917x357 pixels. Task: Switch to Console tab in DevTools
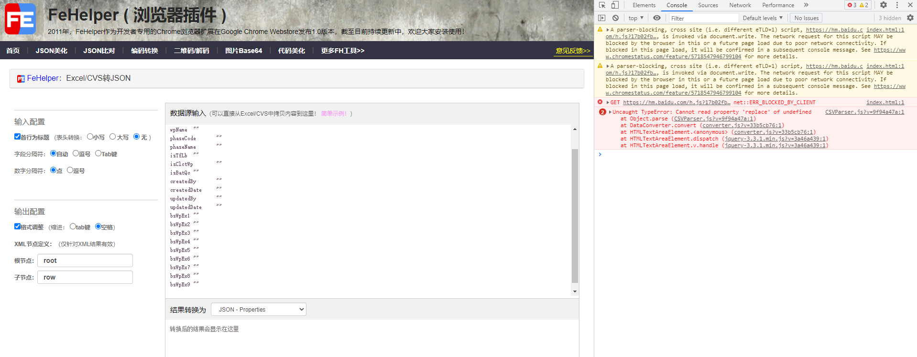coord(677,5)
